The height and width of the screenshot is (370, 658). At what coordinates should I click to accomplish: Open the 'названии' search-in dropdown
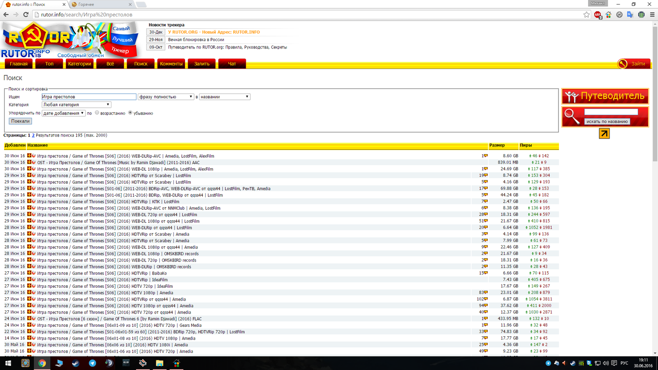click(225, 97)
